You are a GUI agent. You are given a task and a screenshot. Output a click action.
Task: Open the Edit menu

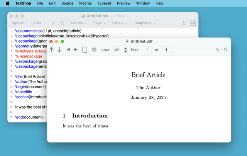pyautogui.click(x=52, y=3)
